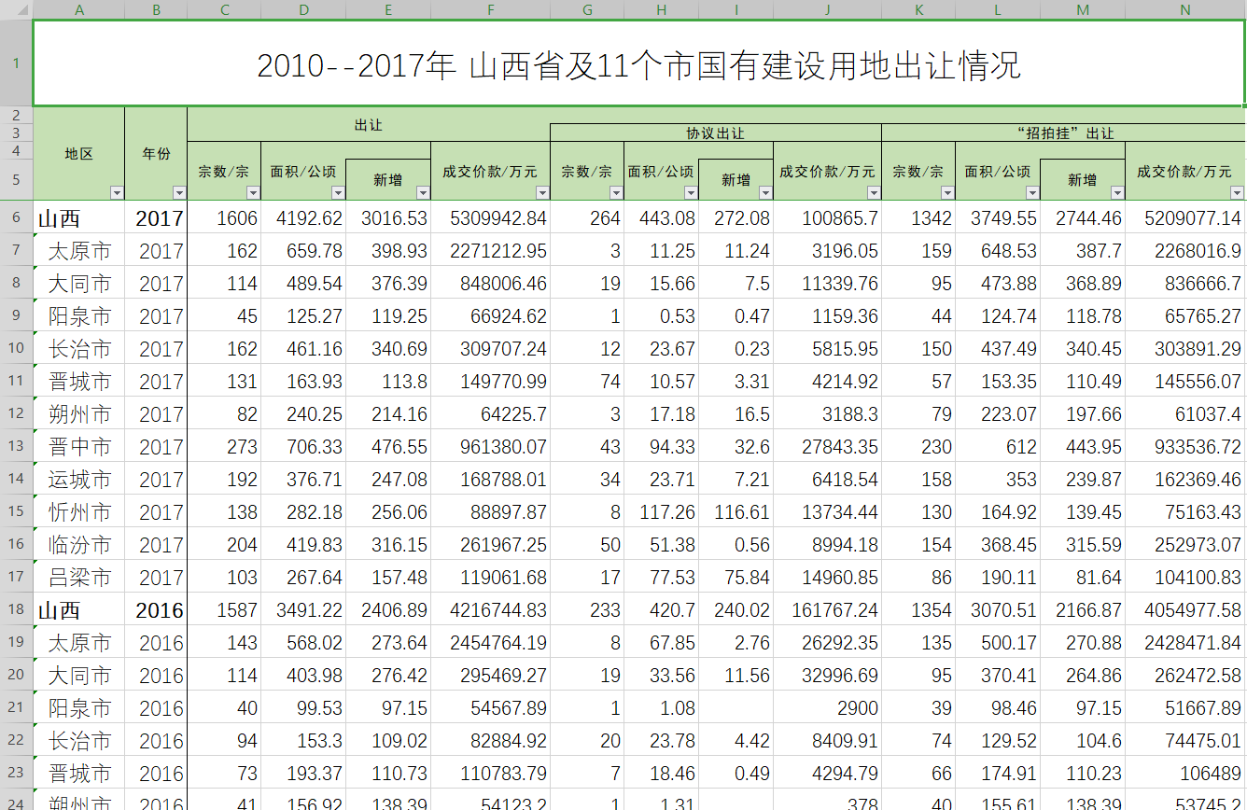Select the 山西 cell in row 18
Image resolution: width=1247 pixels, height=810 pixels.
point(78,610)
